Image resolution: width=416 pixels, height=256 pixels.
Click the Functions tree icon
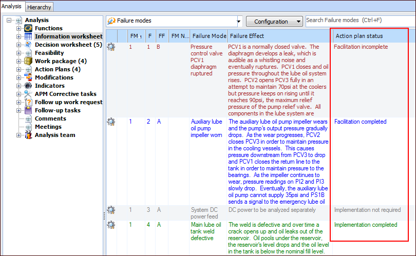[x=28, y=28]
